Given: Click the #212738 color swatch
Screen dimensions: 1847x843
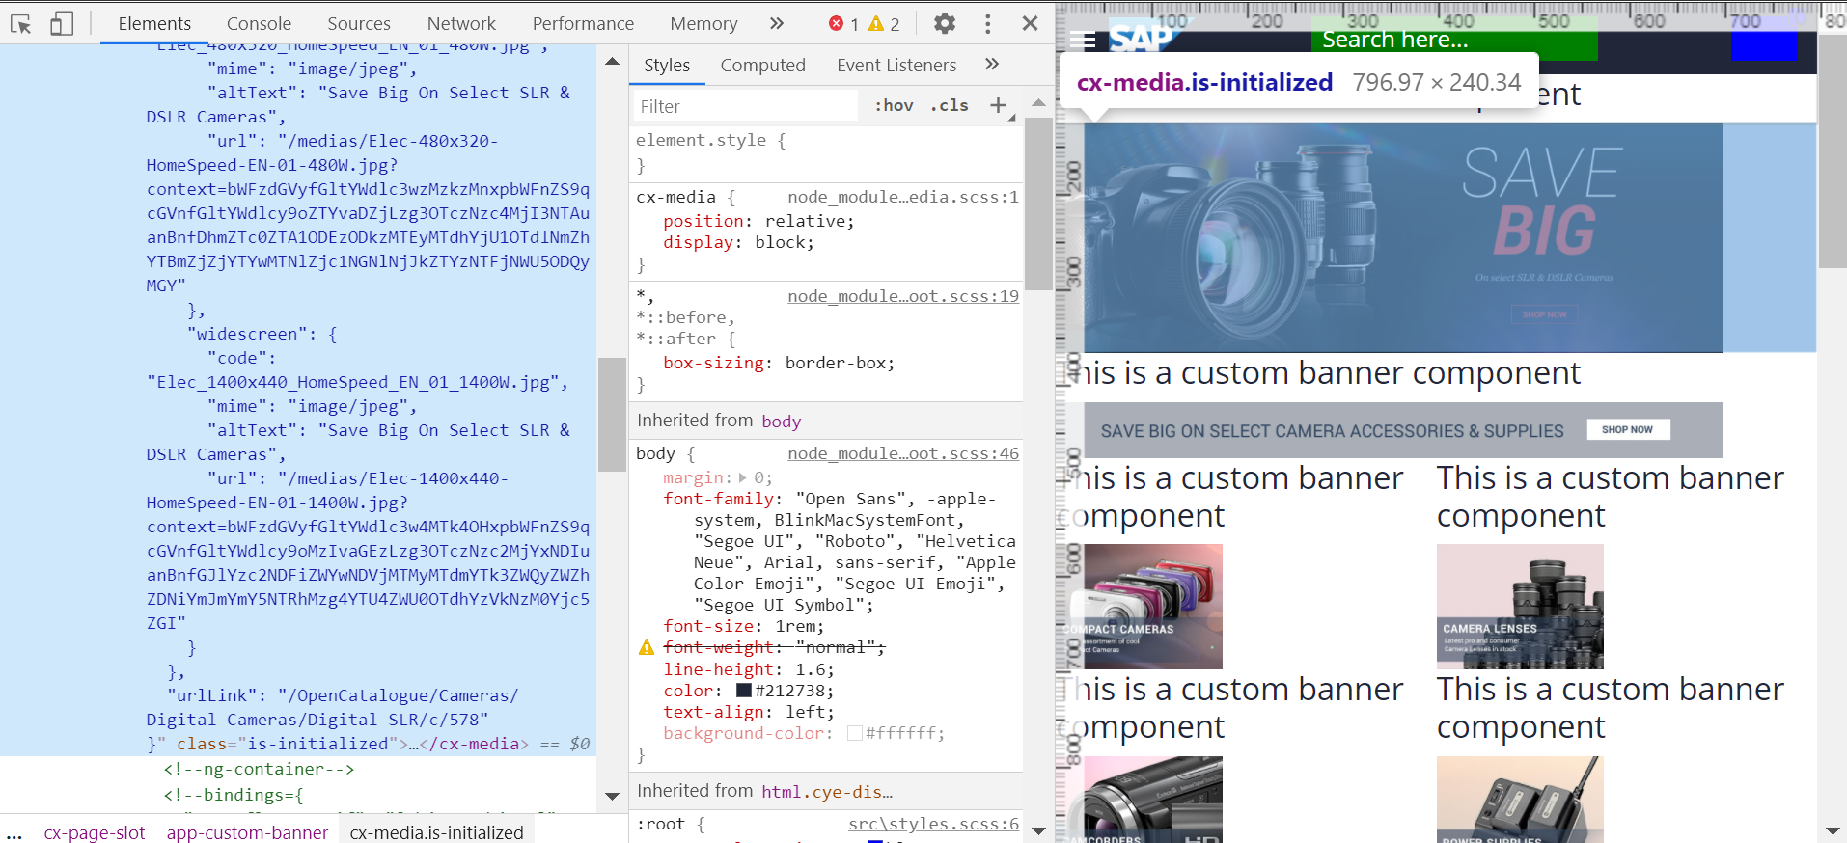Looking at the screenshot, I should (x=744, y=691).
